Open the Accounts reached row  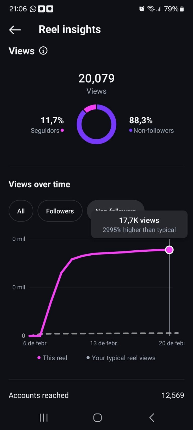[96, 395]
